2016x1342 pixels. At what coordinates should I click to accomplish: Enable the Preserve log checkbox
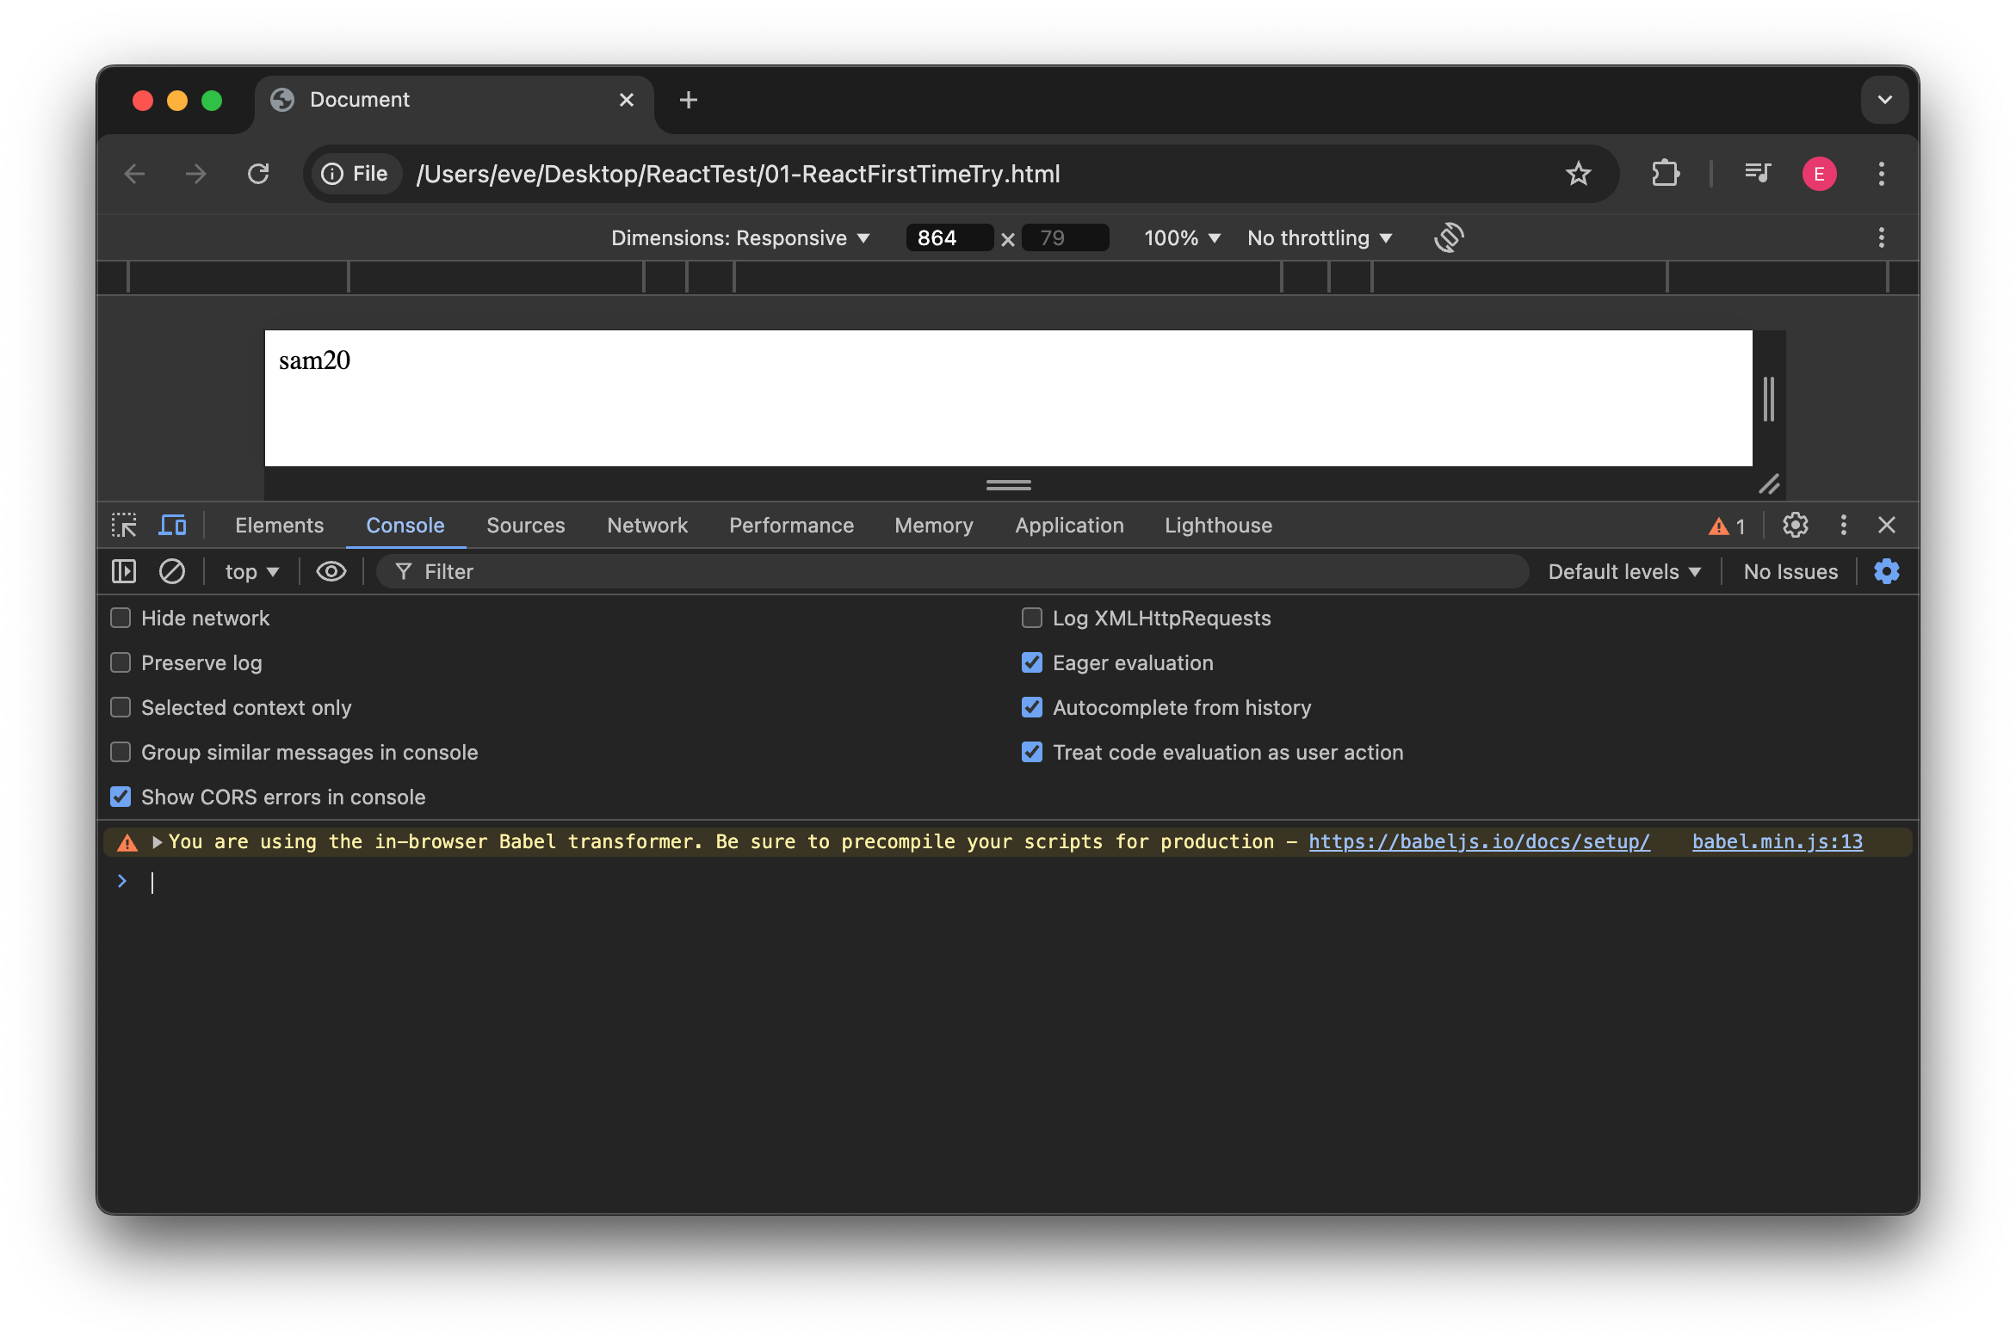tap(120, 662)
